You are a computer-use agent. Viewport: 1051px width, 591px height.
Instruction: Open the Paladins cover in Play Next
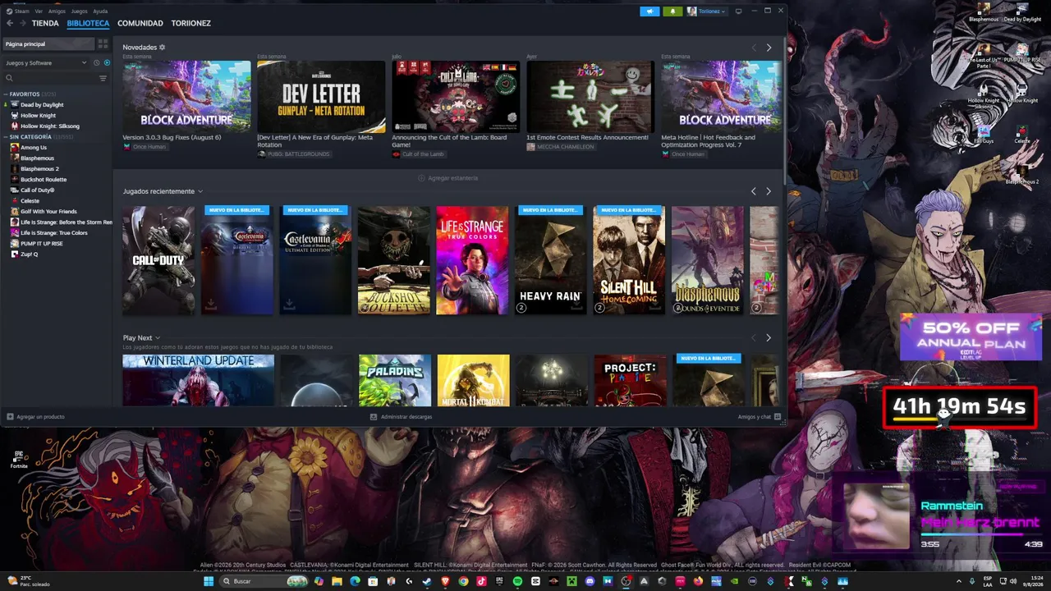395,380
